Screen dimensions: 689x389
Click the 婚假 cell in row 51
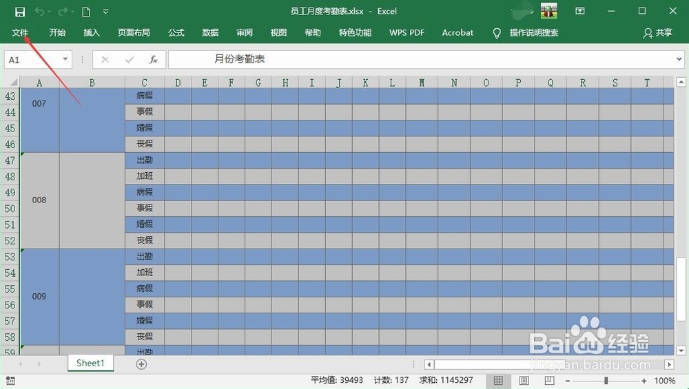(145, 224)
